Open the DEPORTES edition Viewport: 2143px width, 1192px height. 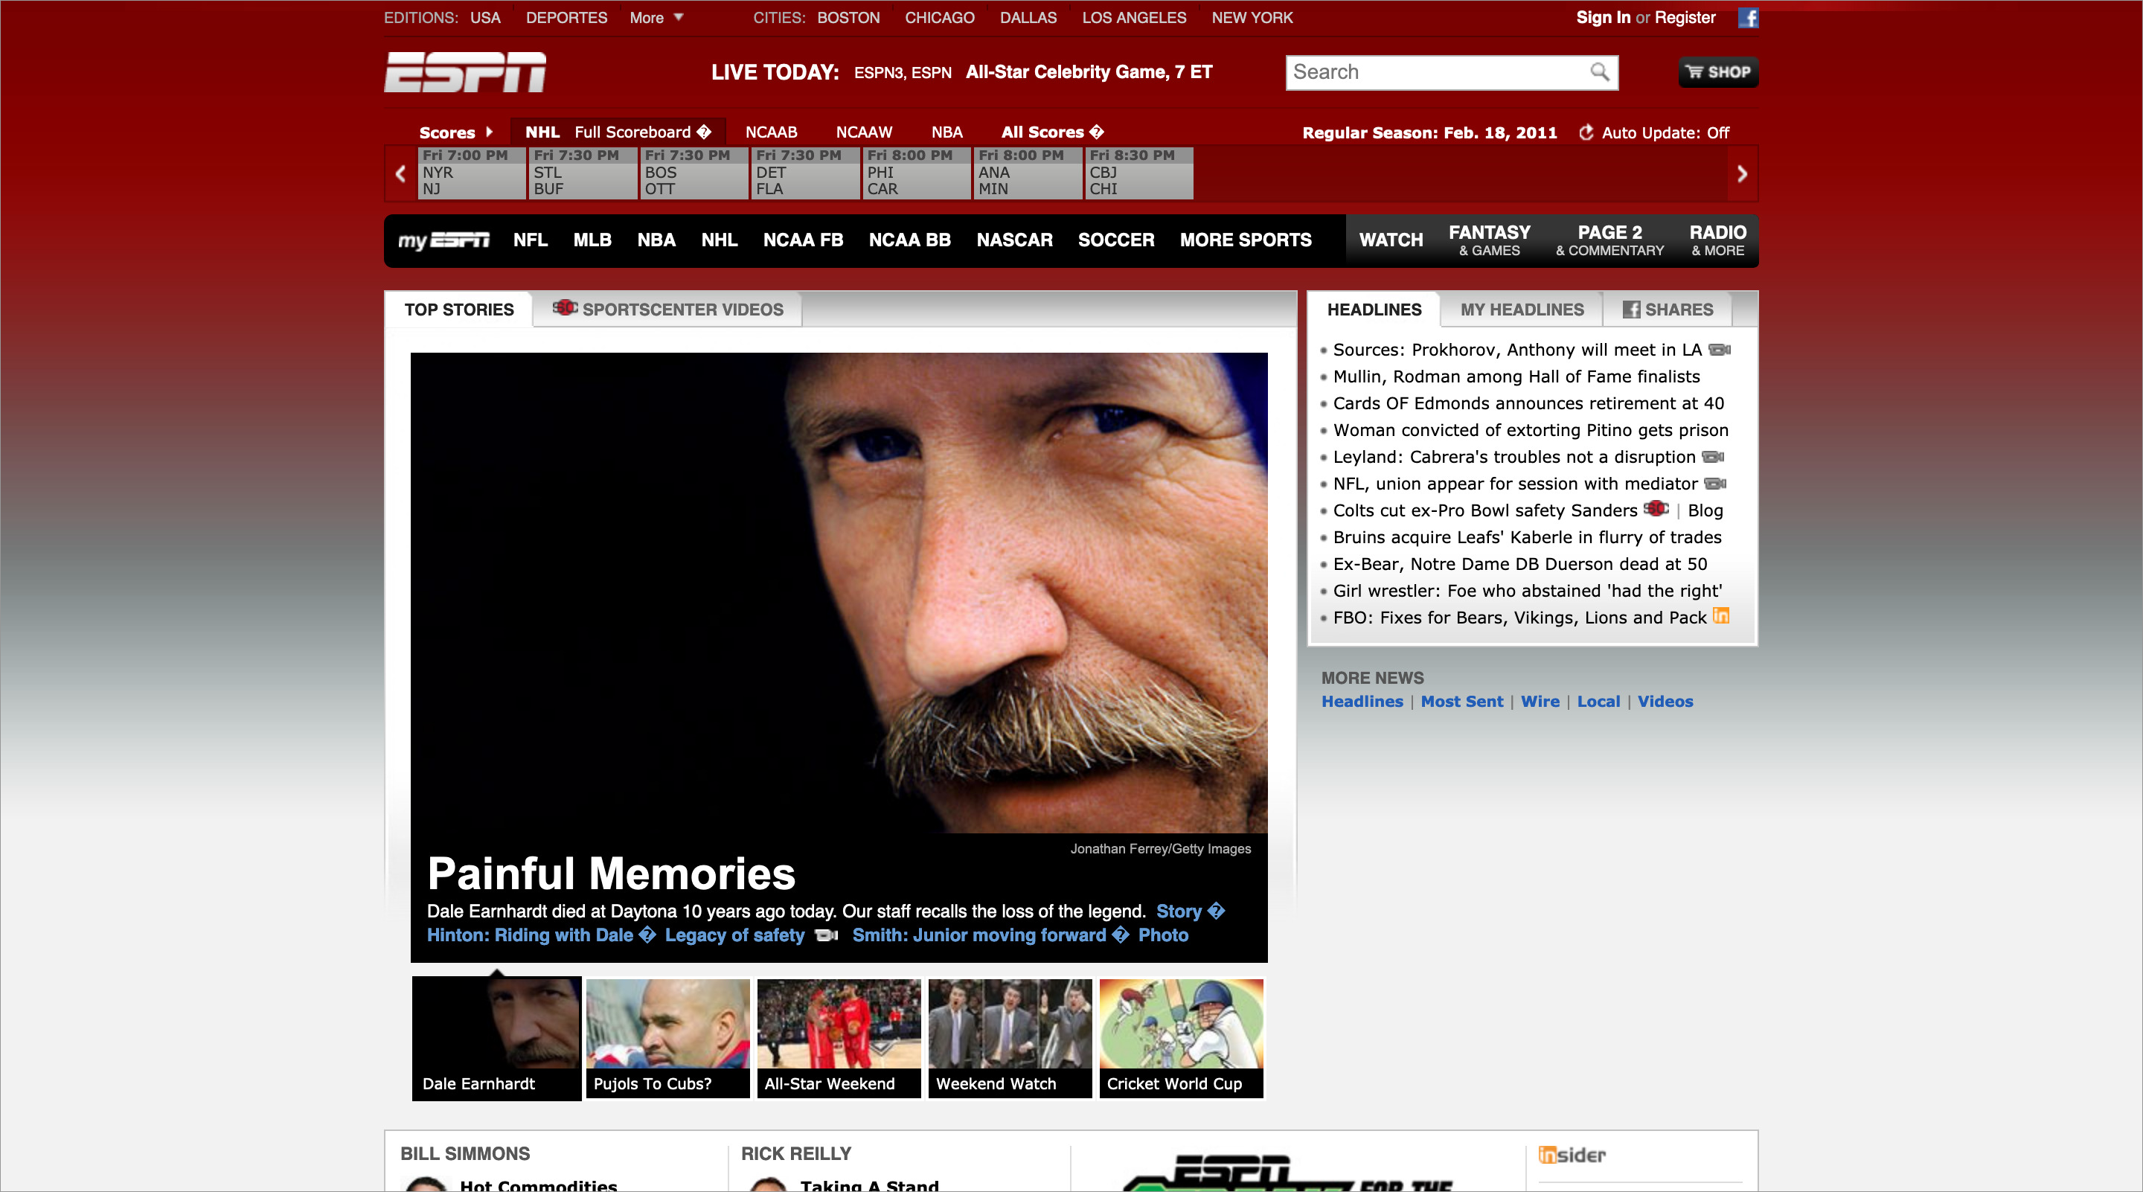566,17
